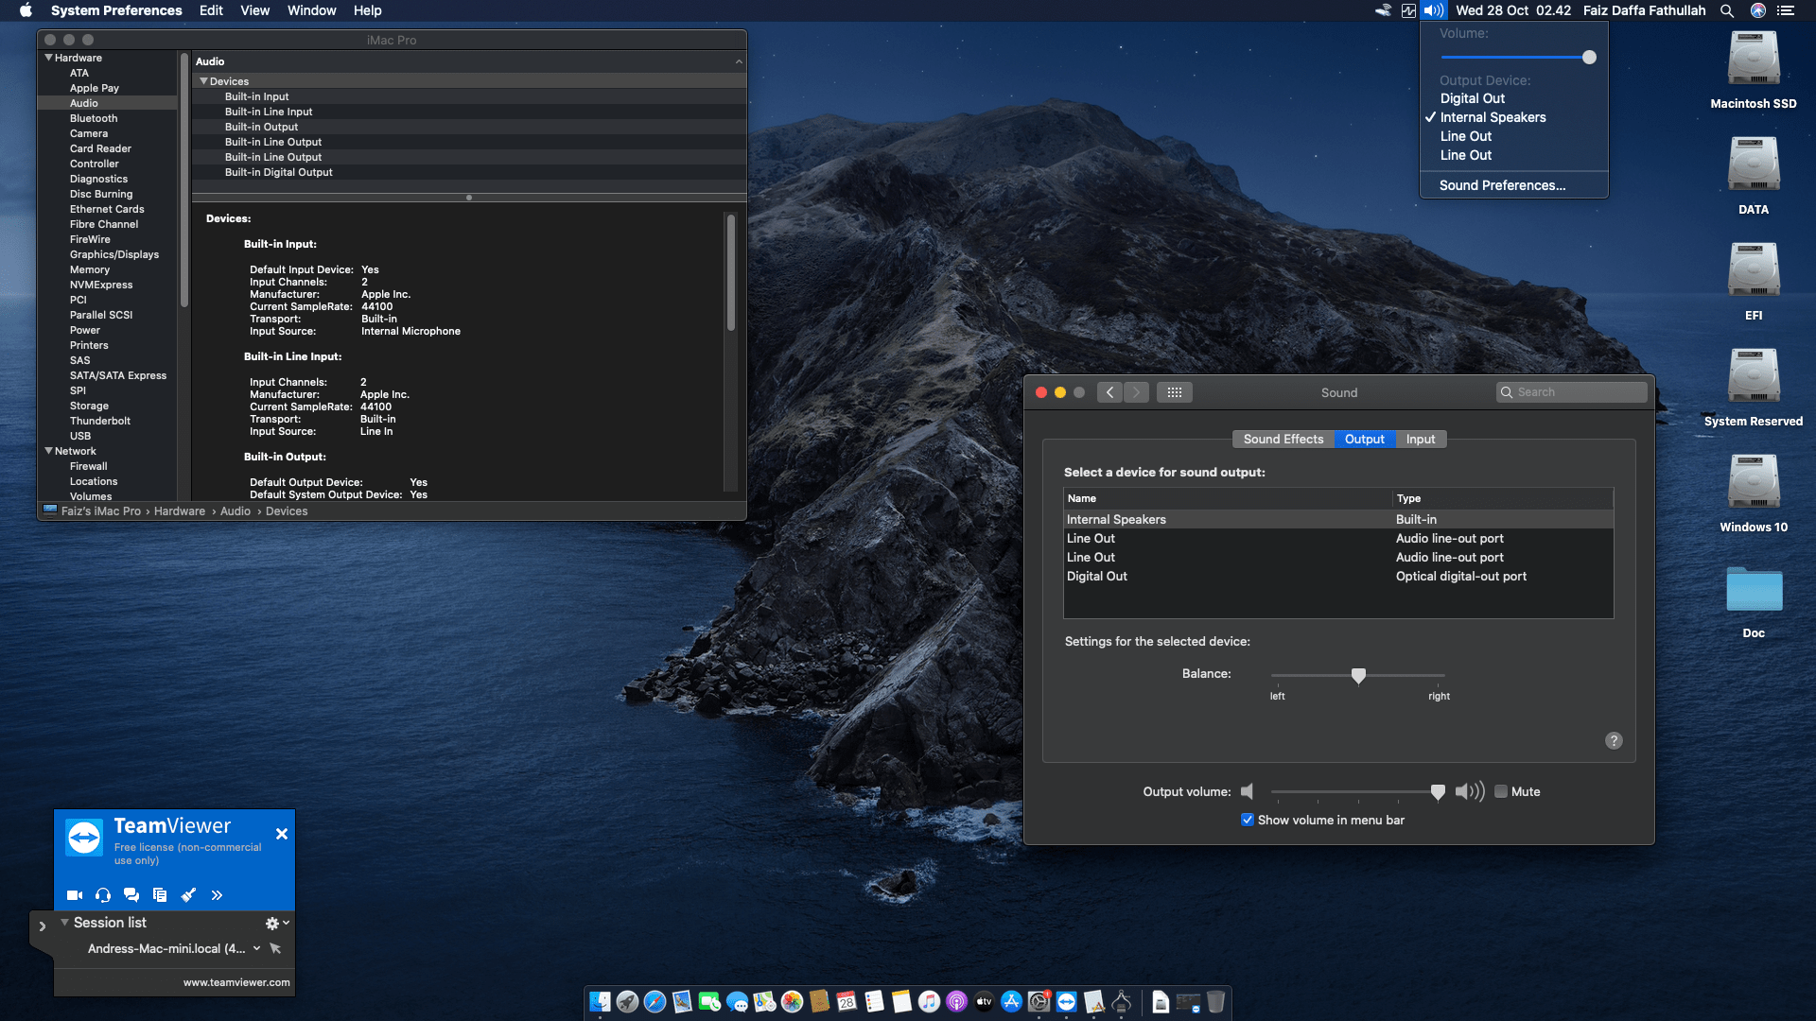Click the Balance slider thumb
This screenshot has height=1021, width=1816.
coord(1358,675)
